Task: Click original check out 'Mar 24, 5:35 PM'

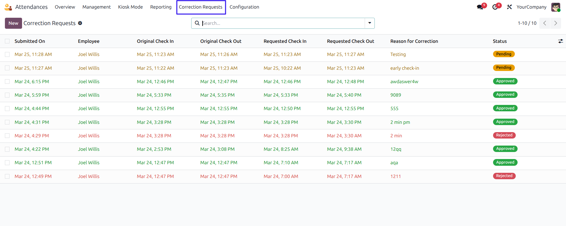Action: click(217, 95)
